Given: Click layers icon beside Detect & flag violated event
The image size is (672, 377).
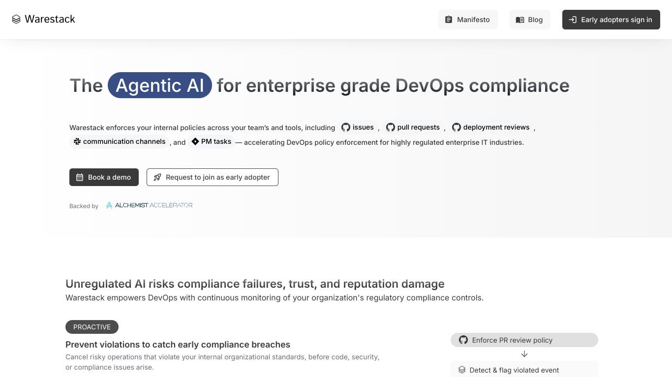Looking at the screenshot, I should click(462, 370).
